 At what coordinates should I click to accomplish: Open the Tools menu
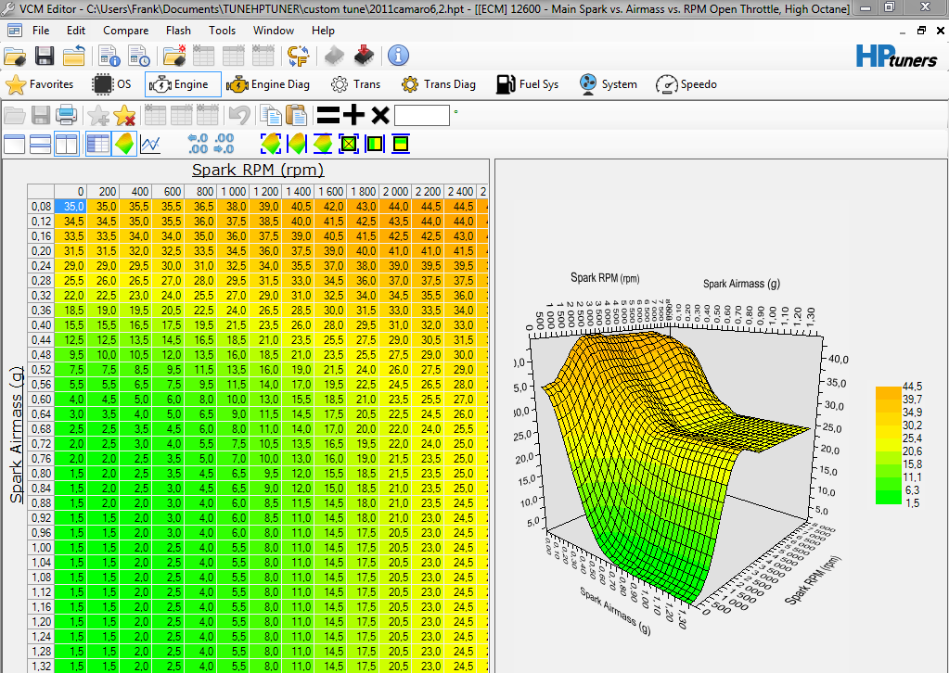click(x=222, y=31)
